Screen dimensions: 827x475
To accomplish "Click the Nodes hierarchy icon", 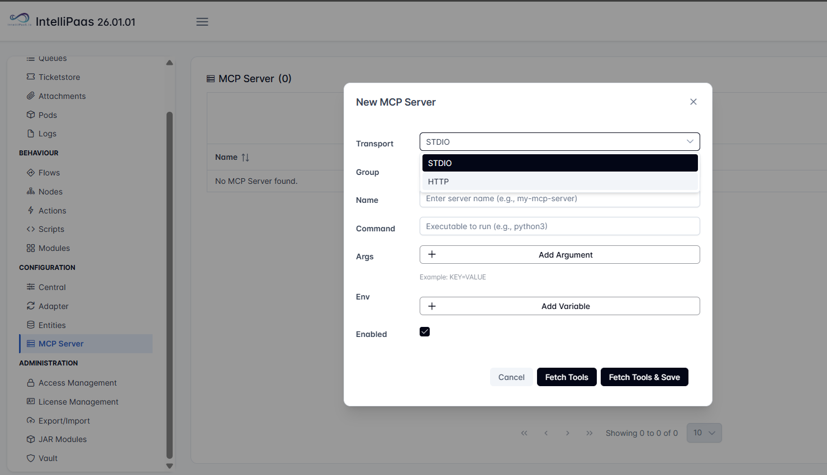I will pos(31,191).
